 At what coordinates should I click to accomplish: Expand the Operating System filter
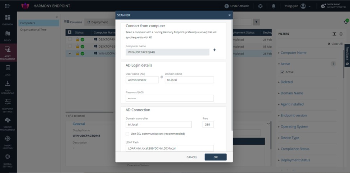(293, 126)
